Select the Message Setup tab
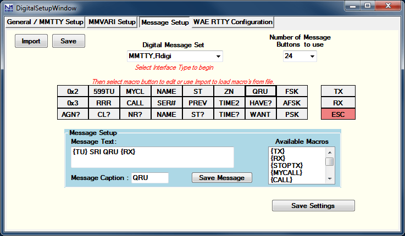Viewport: 405px width, 236px height. [x=165, y=22]
